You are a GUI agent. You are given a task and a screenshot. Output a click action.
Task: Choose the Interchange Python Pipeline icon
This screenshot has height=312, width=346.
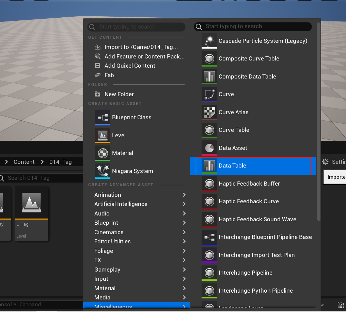tap(209, 291)
